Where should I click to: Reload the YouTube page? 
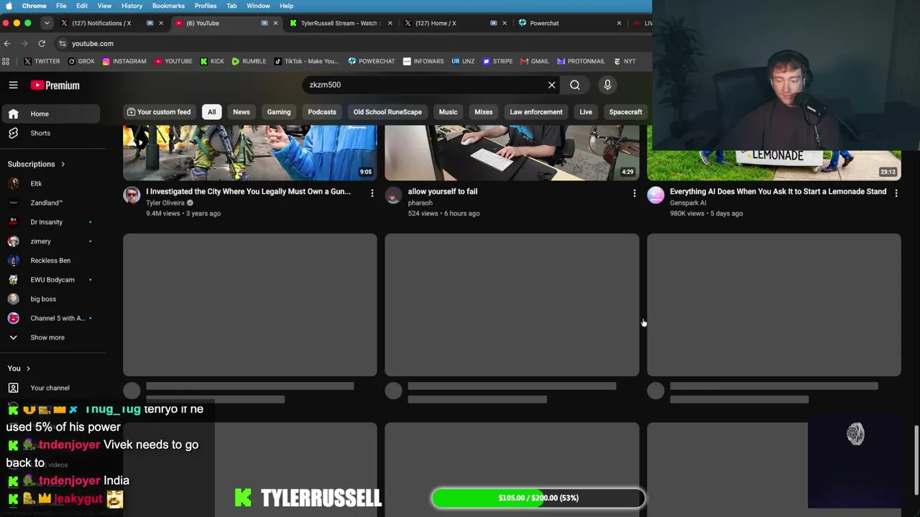(42, 44)
